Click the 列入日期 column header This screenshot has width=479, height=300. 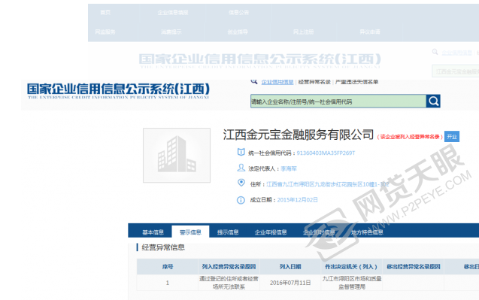290,267
